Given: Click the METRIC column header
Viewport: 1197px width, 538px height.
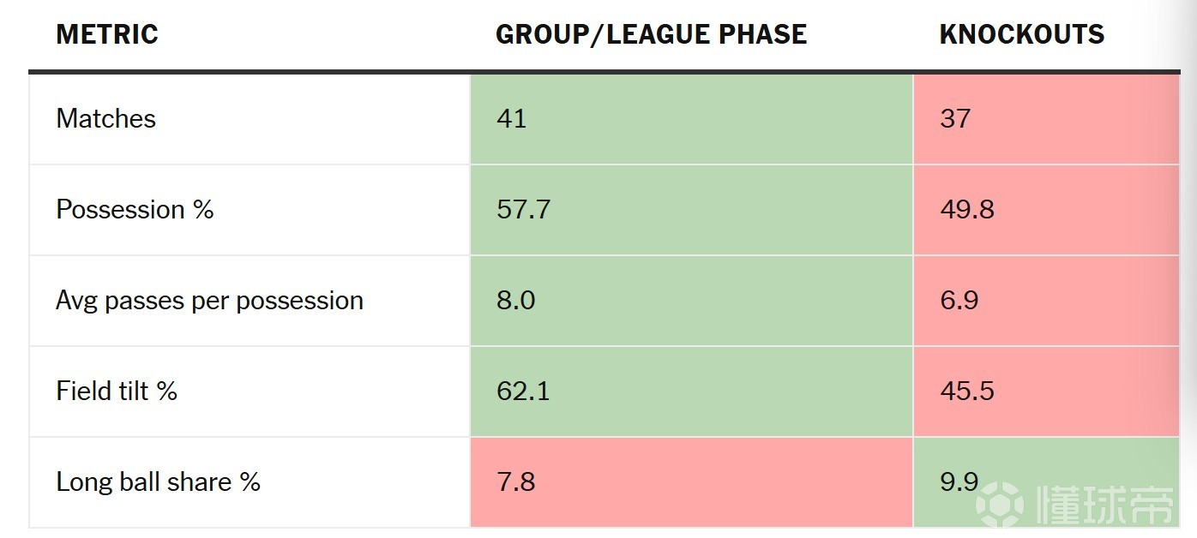Looking at the screenshot, I should (x=107, y=34).
